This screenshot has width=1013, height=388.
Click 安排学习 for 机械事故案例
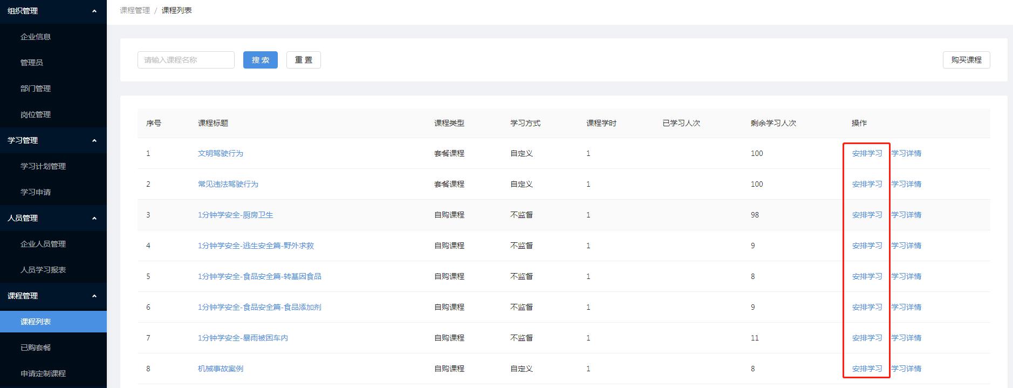coord(867,369)
